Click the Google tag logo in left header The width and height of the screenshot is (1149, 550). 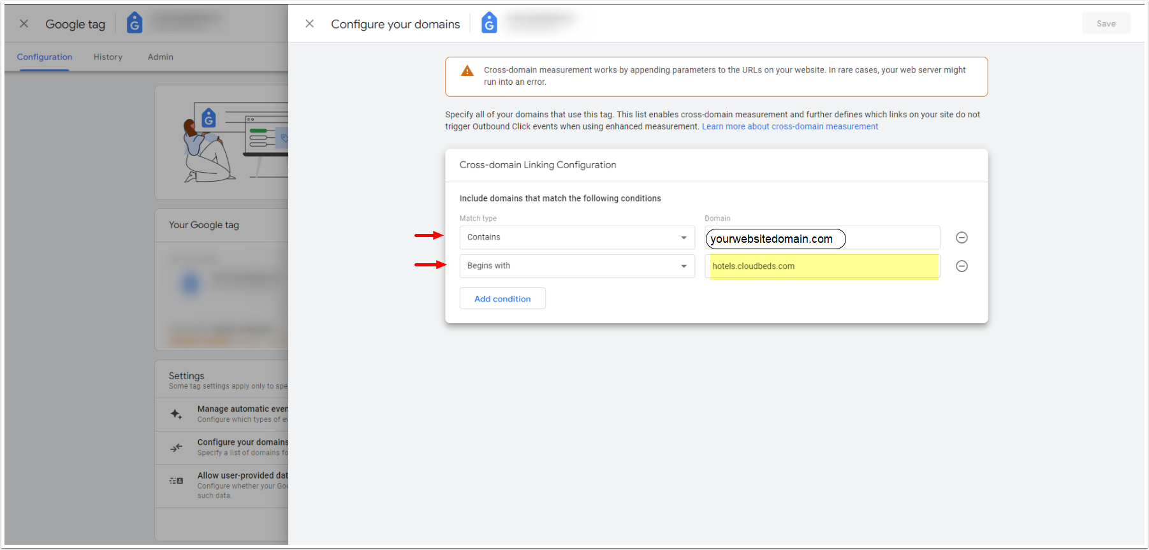[135, 23]
